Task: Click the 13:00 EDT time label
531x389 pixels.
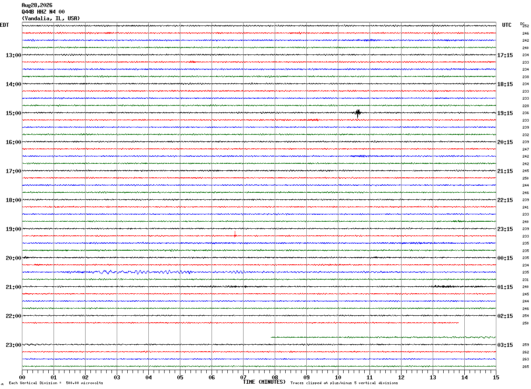Action: (13, 55)
